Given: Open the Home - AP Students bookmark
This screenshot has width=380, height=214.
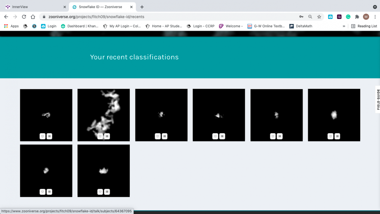Looking at the screenshot, I should [x=164, y=26].
